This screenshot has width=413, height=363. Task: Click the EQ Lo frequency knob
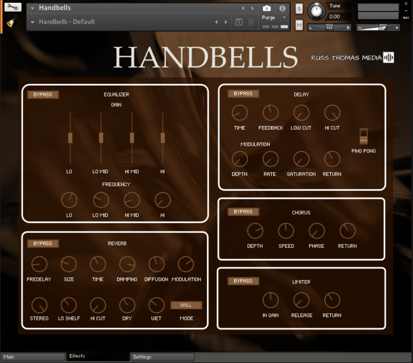69,200
